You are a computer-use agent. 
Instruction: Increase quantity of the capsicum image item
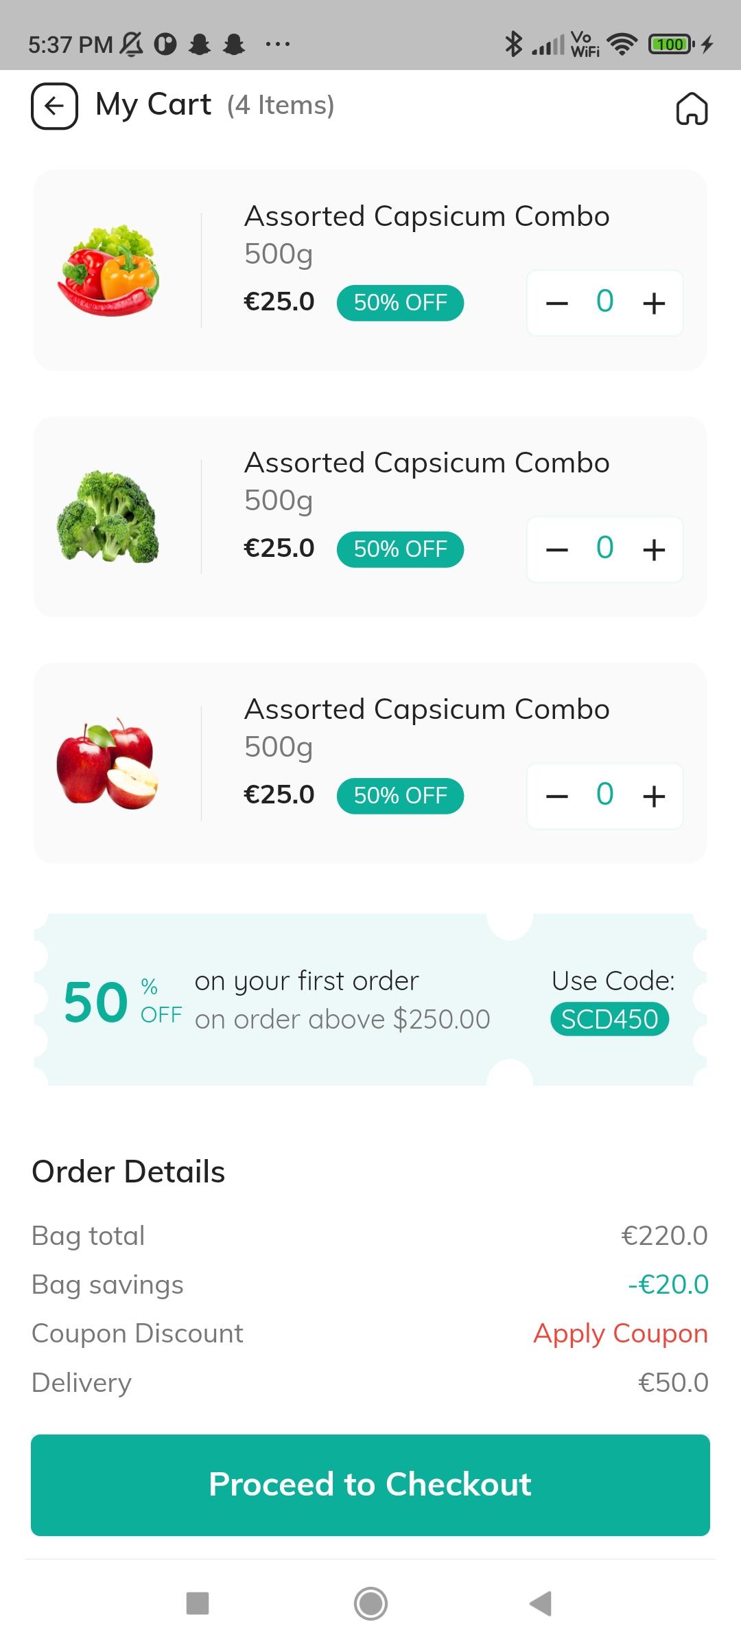click(x=654, y=303)
